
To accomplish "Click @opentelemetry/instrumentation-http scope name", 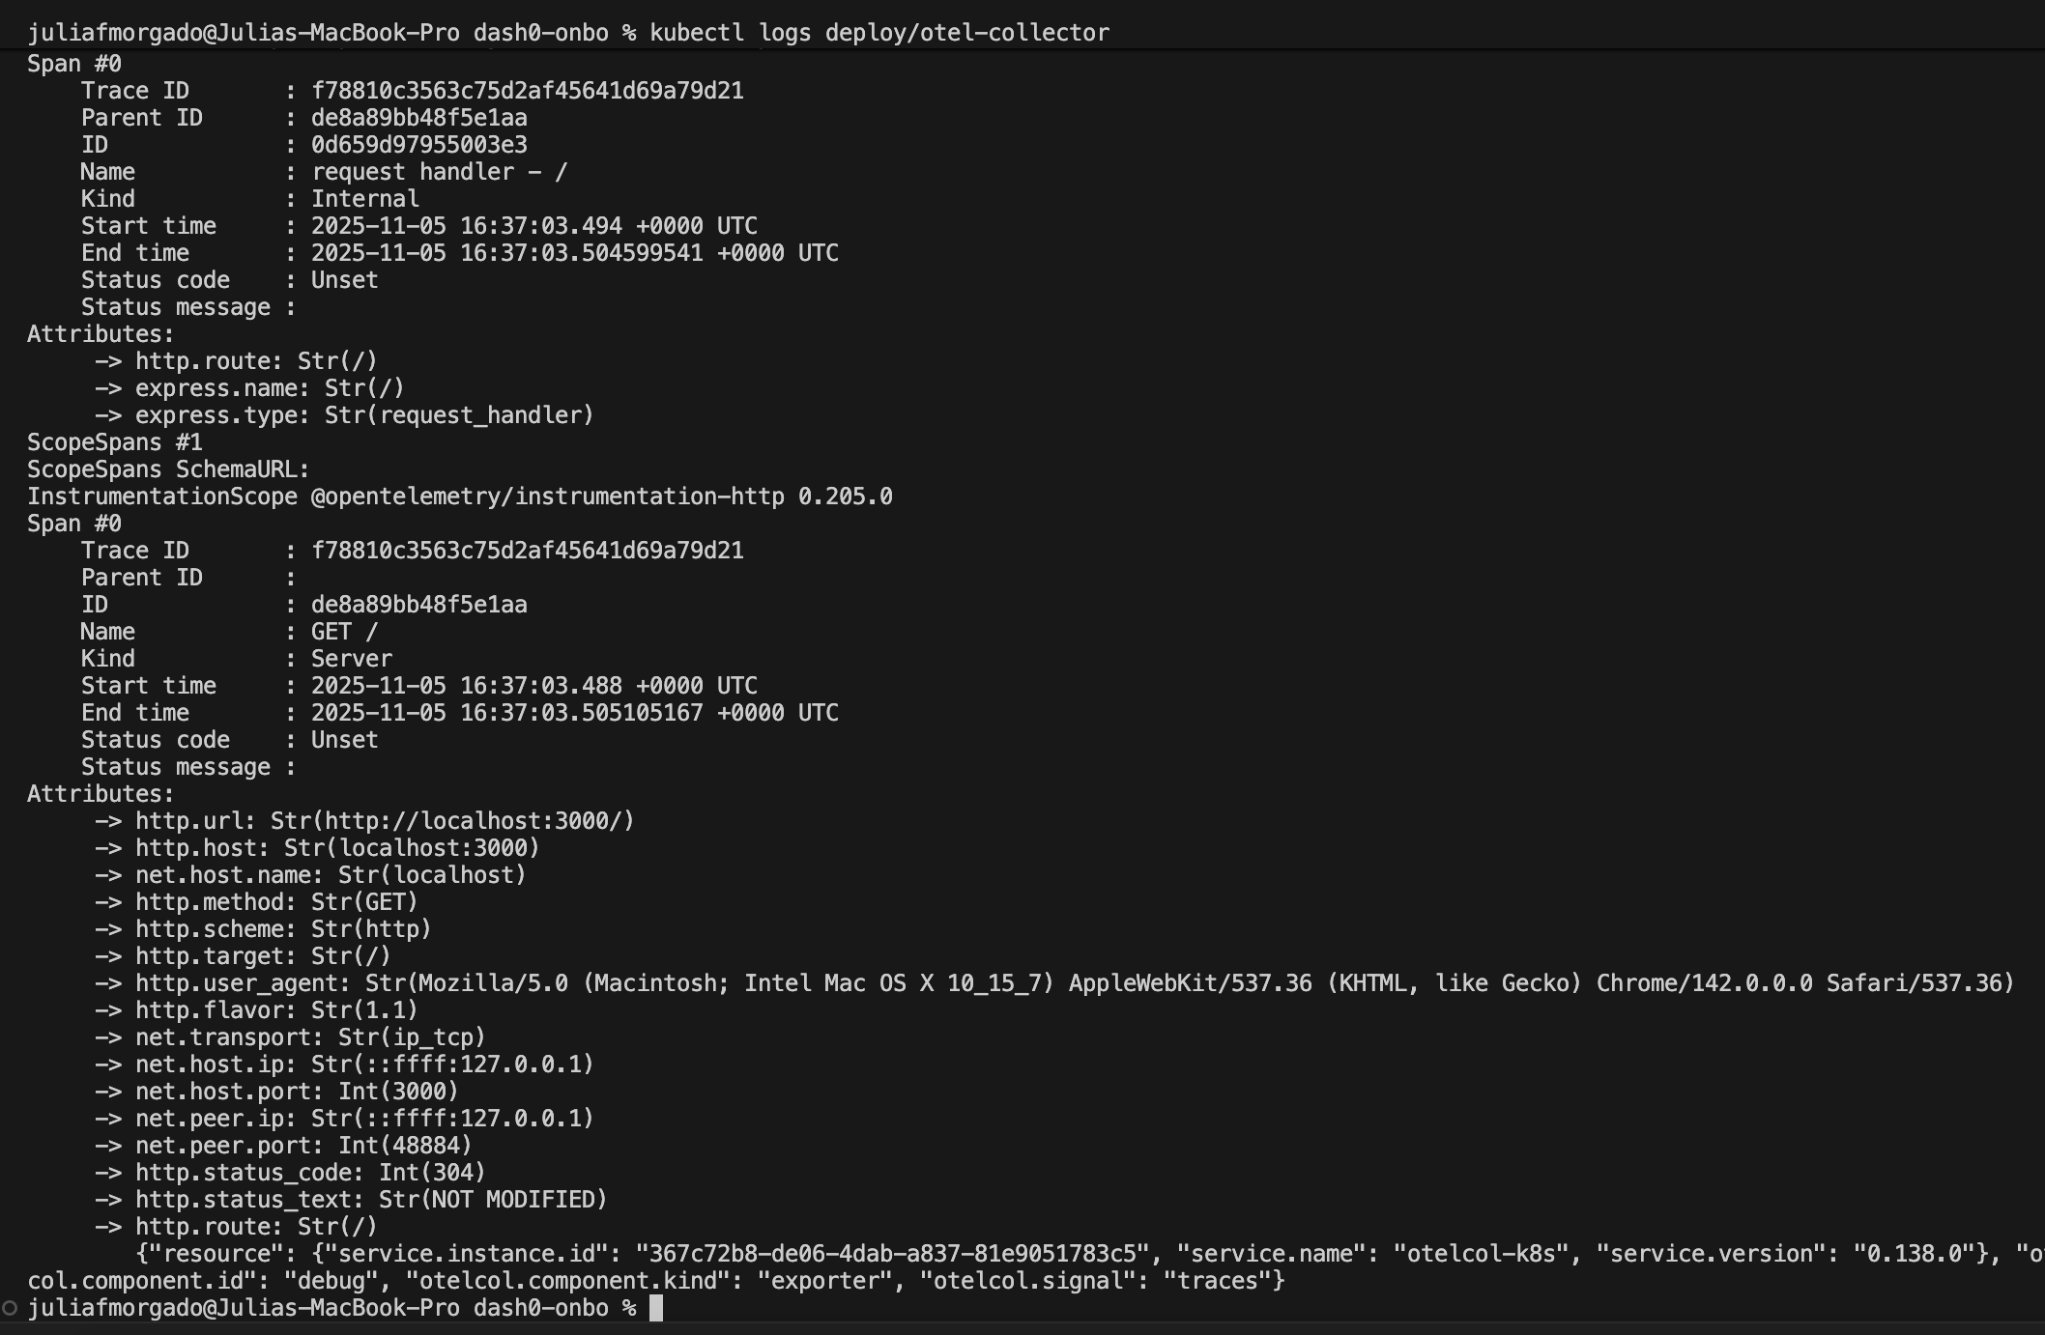I will pyautogui.click(x=547, y=497).
